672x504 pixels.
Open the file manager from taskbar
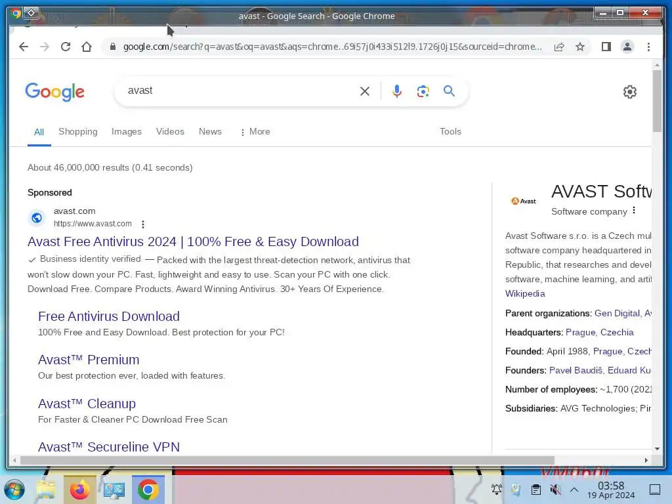click(46, 490)
